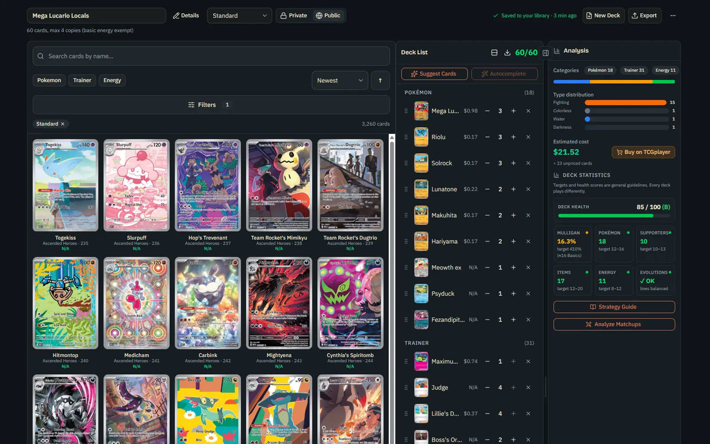
Task: Select the Medicham card thumbnail
Action: click(137, 303)
